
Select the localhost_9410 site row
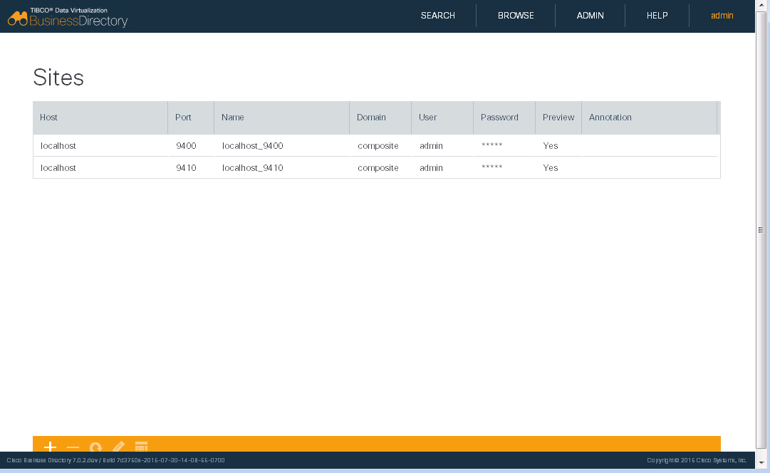(252, 168)
